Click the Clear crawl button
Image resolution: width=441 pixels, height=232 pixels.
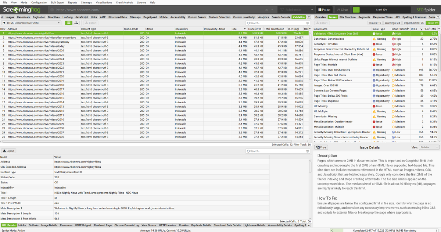pyautogui.click(x=342, y=10)
